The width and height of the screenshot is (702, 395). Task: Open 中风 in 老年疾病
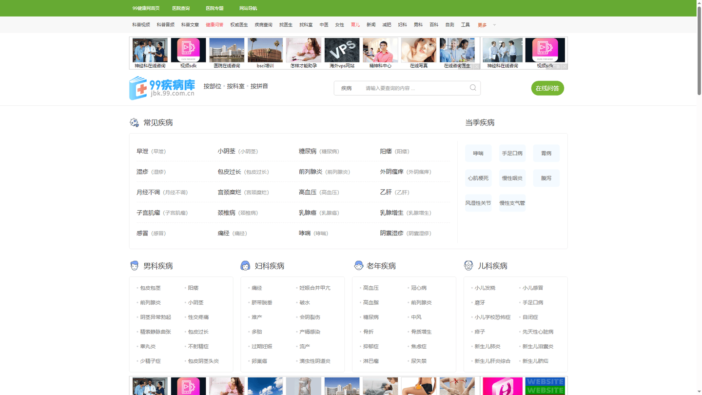coord(416,317)
